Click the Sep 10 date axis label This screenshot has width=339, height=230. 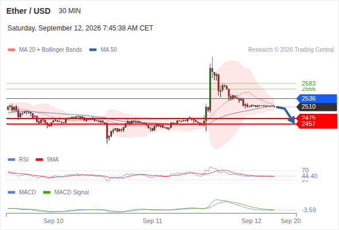pos(53,221)
